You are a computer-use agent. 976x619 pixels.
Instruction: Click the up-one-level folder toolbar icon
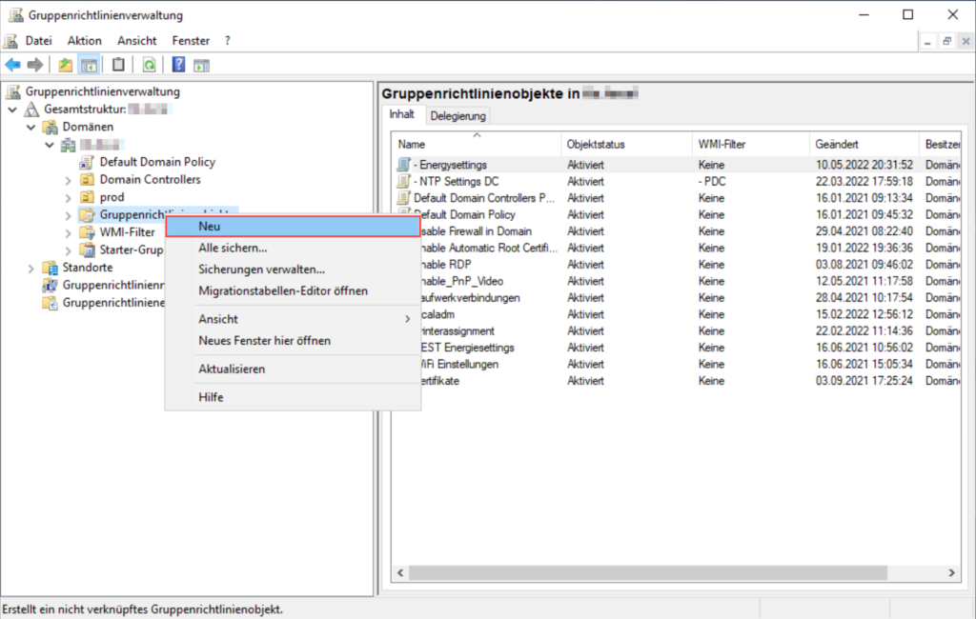pyautogui.click(x=65, y=65)
